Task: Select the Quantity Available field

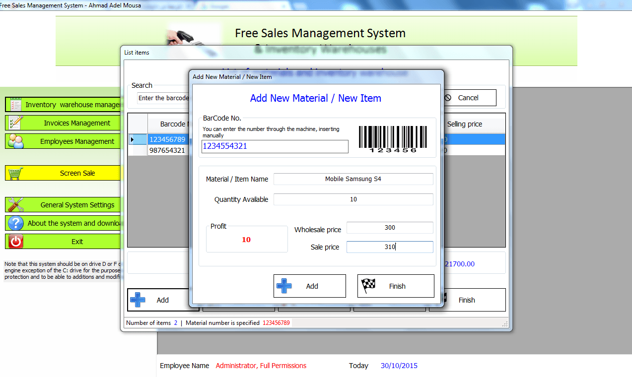Action: 353,199
